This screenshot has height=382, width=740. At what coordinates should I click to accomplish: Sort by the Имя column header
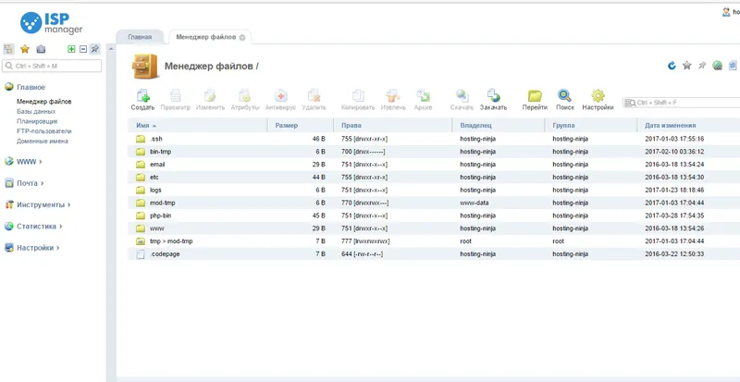[198, 126]
